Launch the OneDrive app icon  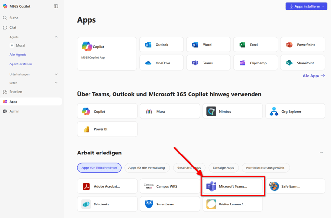click(x=148, y=63)
